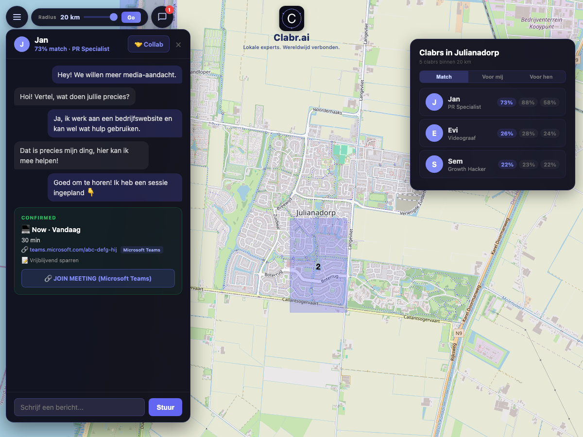
Task: Click Evi's avatar in the list
Action: pyautogui.click(x=434, y=133)
